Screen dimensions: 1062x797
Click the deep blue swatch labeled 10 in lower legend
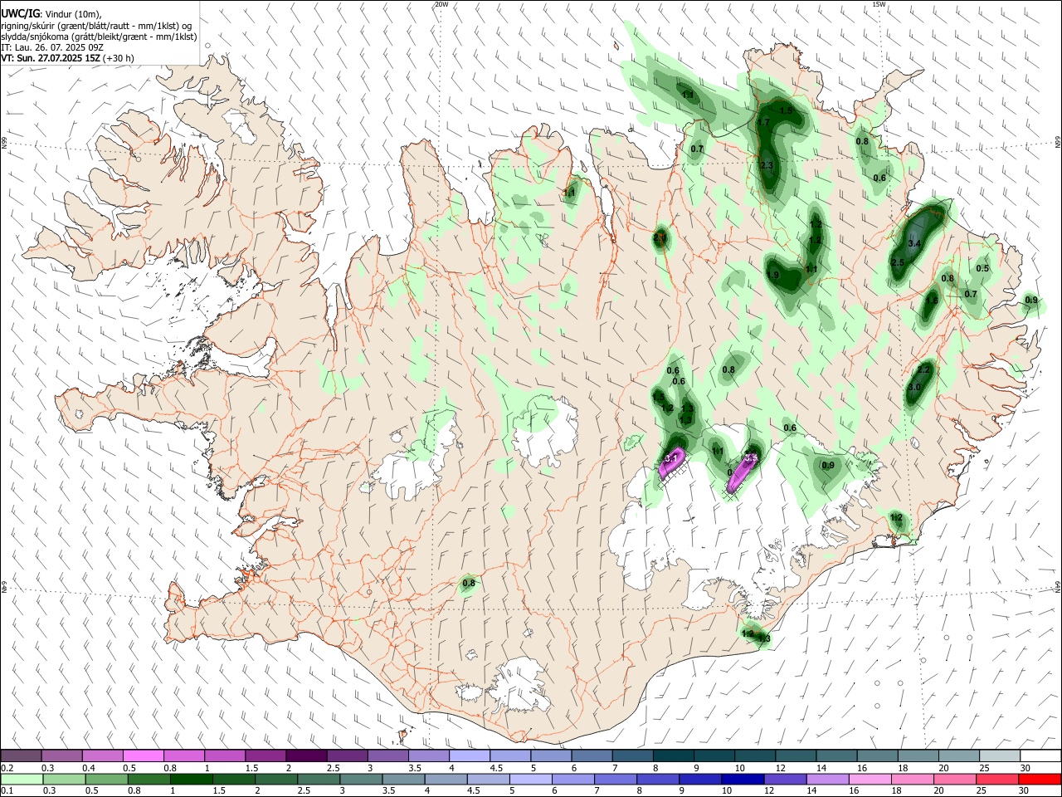pyautogui.click(x=741, y=779)
